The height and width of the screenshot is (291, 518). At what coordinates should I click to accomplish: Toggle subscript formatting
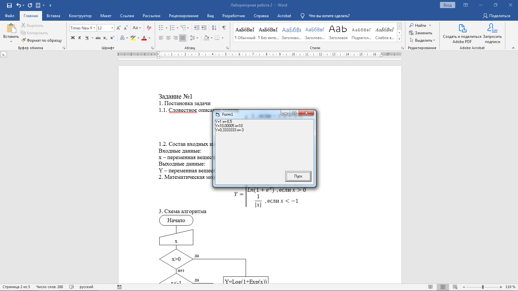point(105,38)
